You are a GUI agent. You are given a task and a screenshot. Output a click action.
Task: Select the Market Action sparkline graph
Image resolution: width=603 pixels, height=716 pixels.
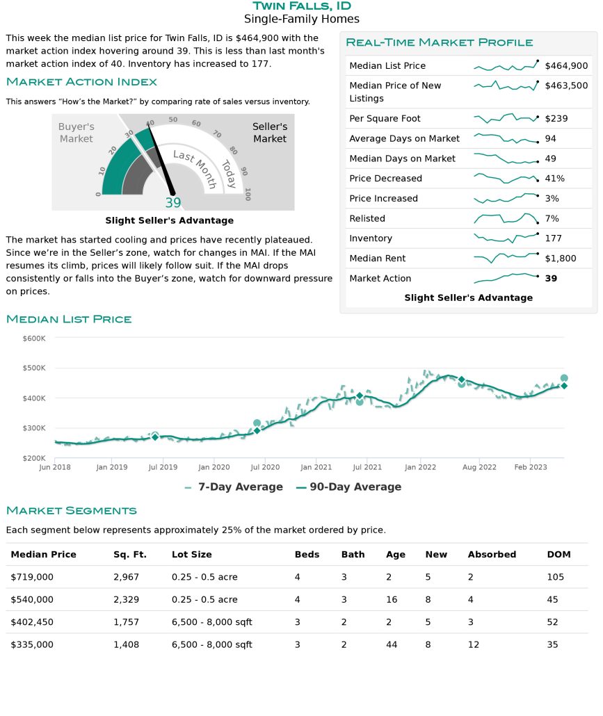(506, 278)
